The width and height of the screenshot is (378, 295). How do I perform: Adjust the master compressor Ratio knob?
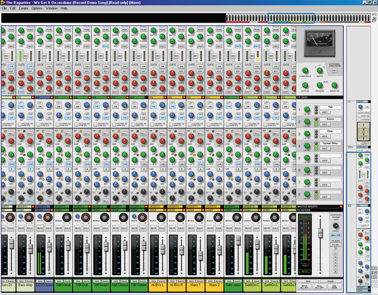click(320, 71)
